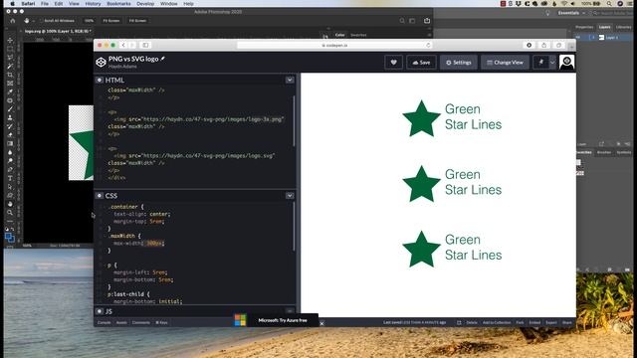Image resolution: width=637 pixels, height=358 pixels.
Task: Select the Gradient tool in Photoshop
Action: coord(10,143)
